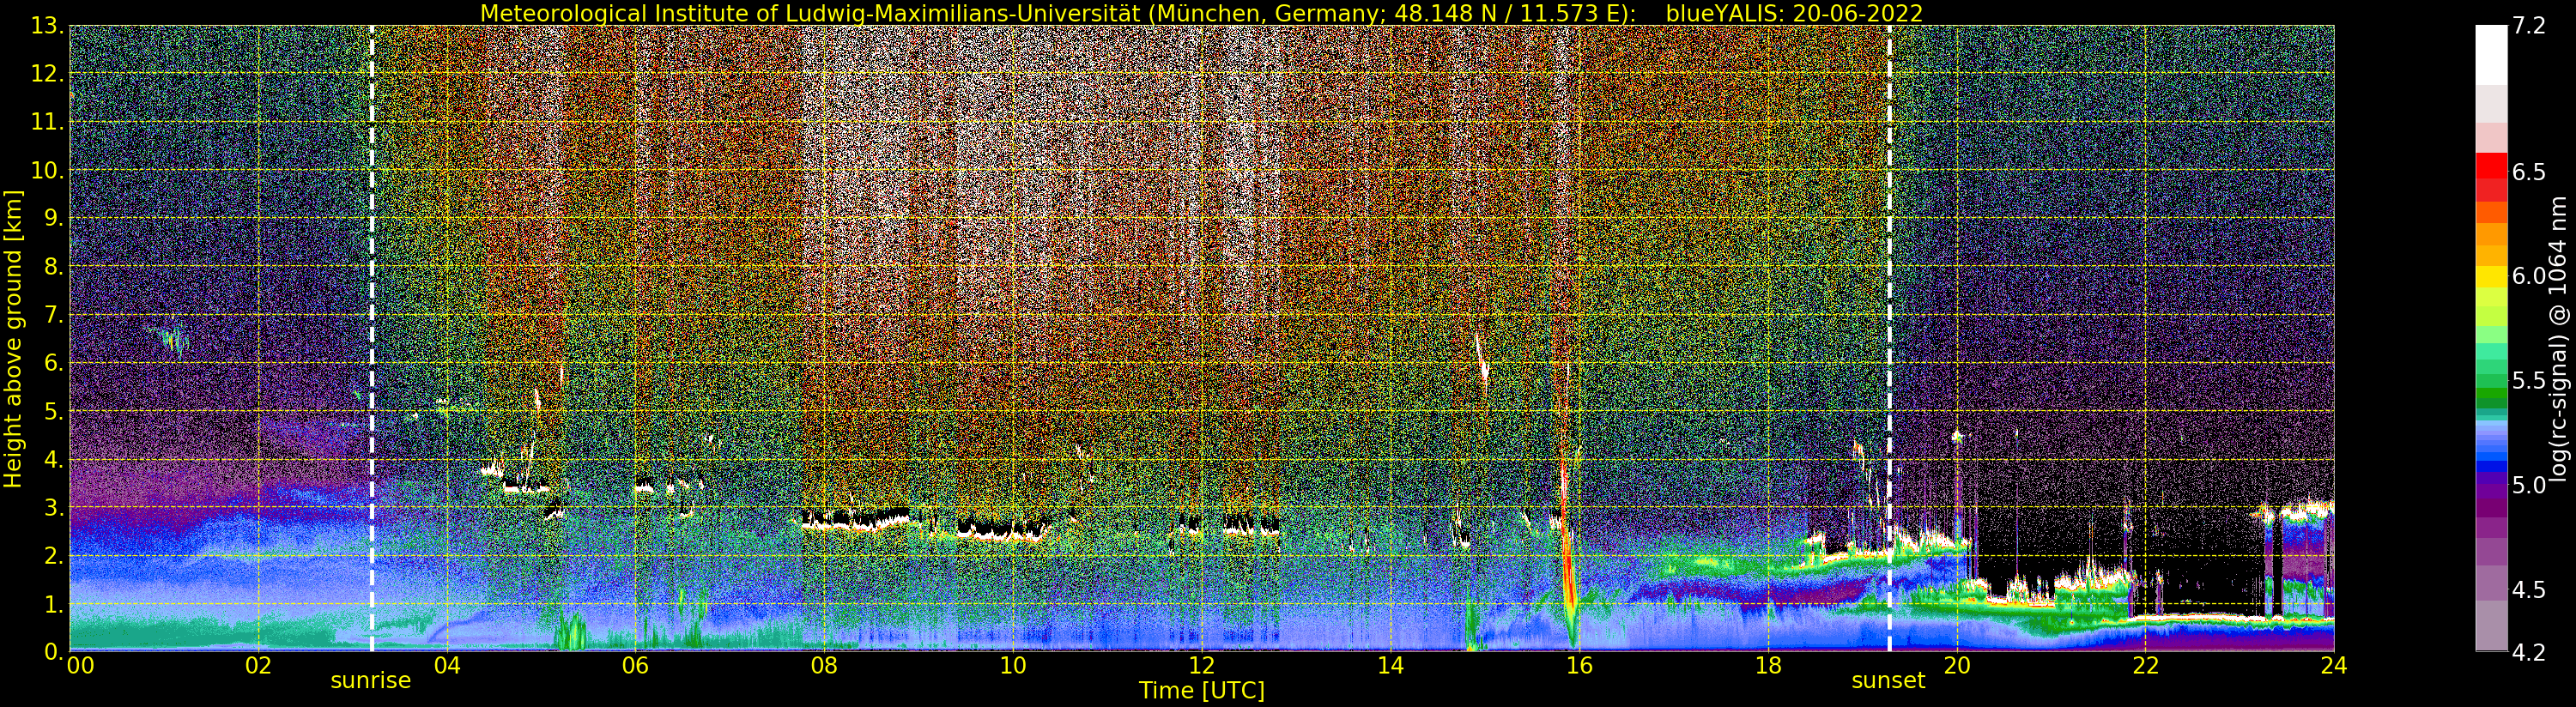The height and width of the screenshot is (707, 2576).
Task: Click the height axis tick label '1.'
Action: 53,604
